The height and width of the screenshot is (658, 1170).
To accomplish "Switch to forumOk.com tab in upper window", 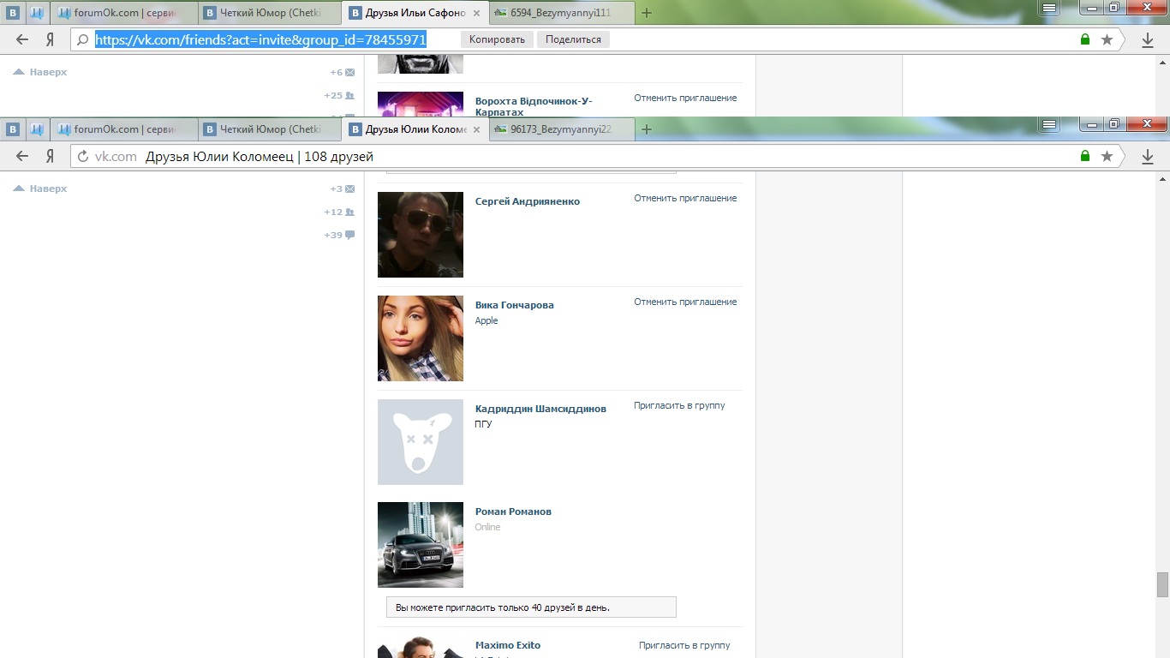I will point(125,13).
